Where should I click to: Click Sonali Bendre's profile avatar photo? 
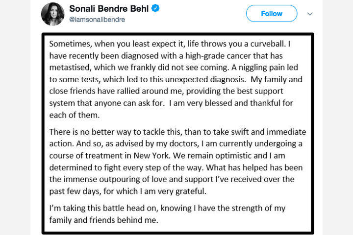[53, 14]
